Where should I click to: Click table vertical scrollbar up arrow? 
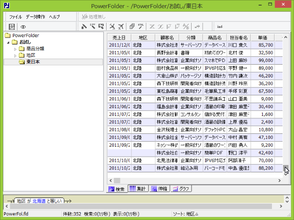point(286,37)
